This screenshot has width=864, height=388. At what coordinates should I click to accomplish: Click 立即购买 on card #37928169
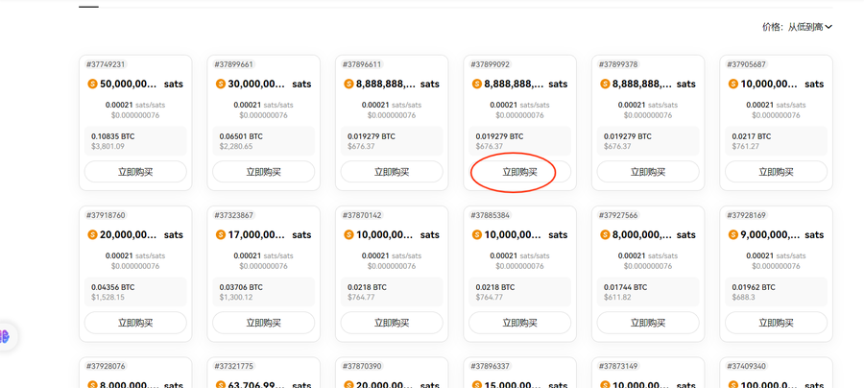776,323
